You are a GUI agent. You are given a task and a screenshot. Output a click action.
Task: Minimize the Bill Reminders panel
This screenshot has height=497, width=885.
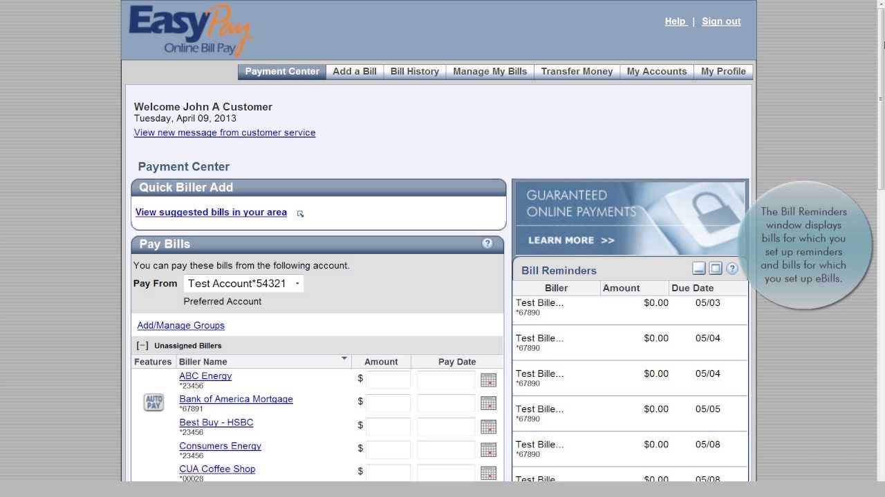coord(699,269)
